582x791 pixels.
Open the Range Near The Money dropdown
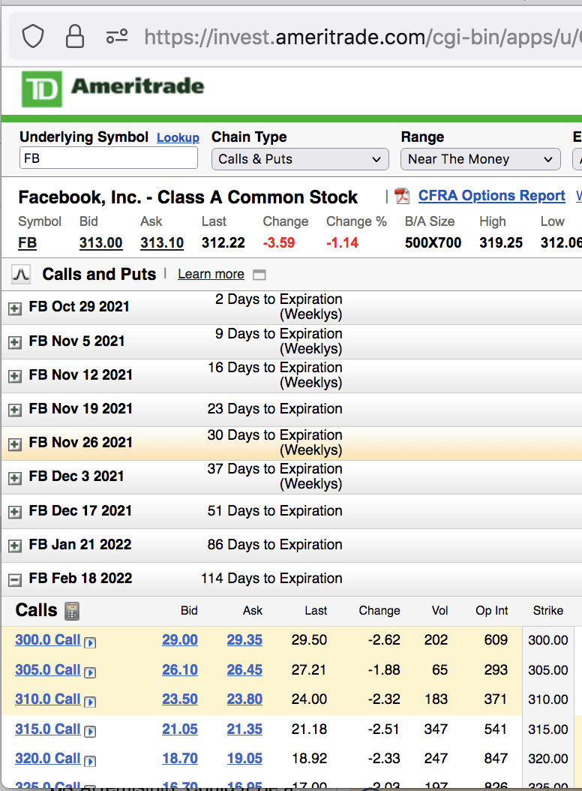481,159
